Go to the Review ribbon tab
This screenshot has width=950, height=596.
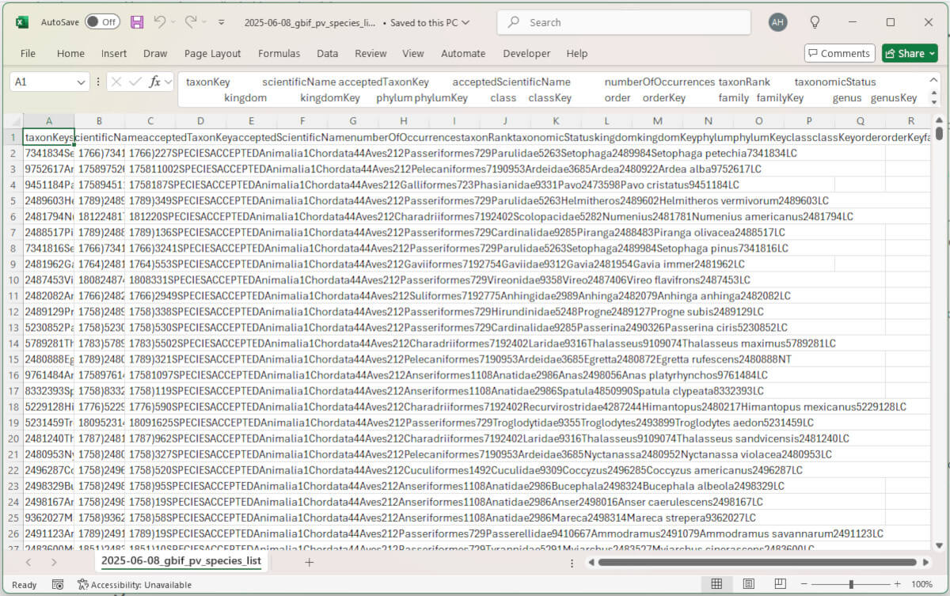[370, 54]
